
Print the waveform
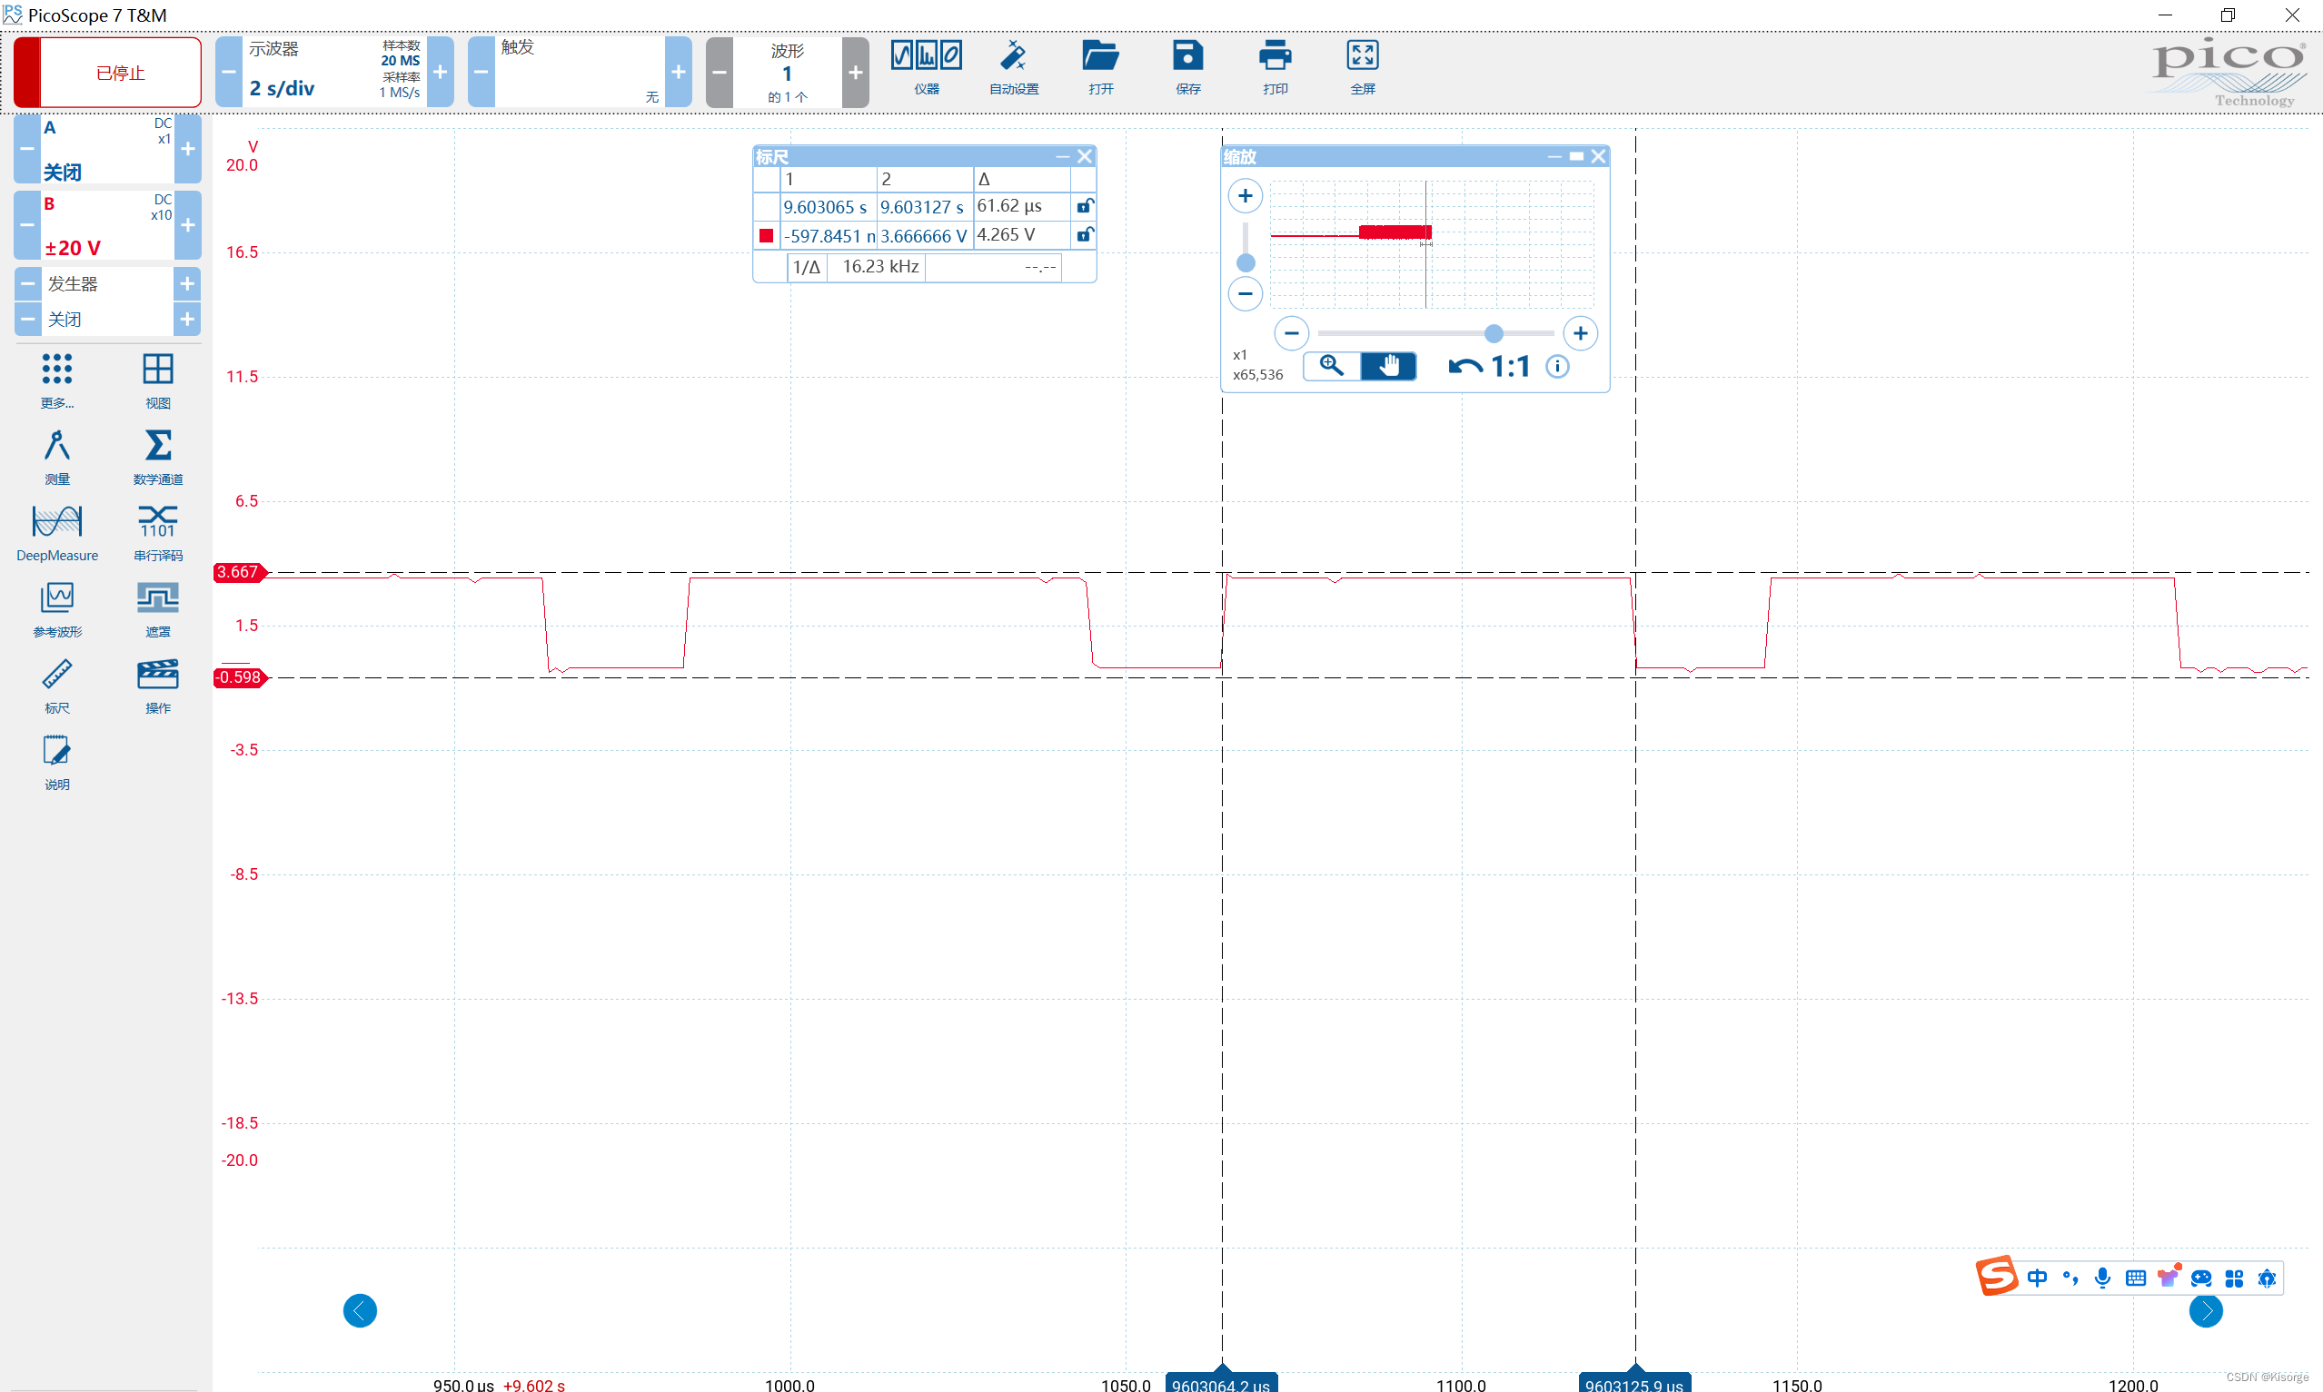pos(1275,67)
